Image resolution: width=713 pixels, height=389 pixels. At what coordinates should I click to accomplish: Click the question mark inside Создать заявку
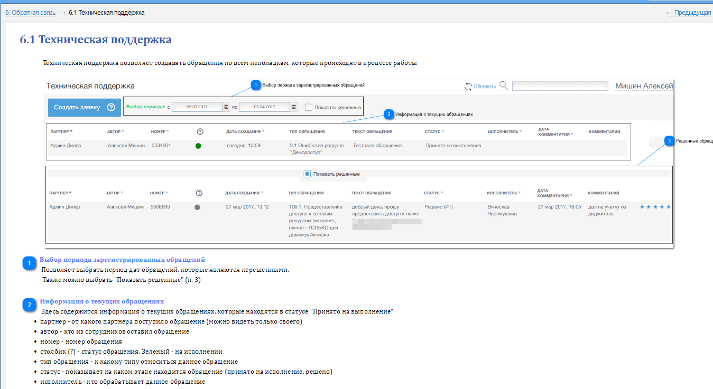(111, 107)
